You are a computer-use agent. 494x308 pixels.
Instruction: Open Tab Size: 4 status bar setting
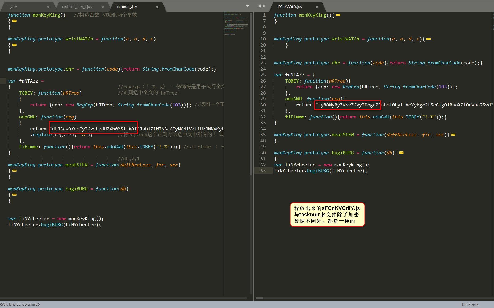click(x=470, y=305)
